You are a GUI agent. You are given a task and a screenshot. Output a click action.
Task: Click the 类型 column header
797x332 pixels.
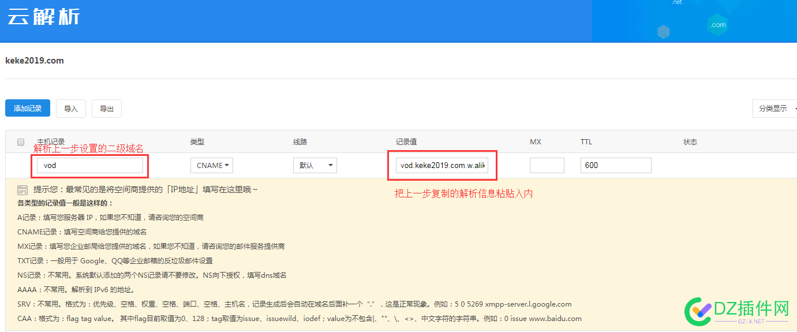point(197,142)
